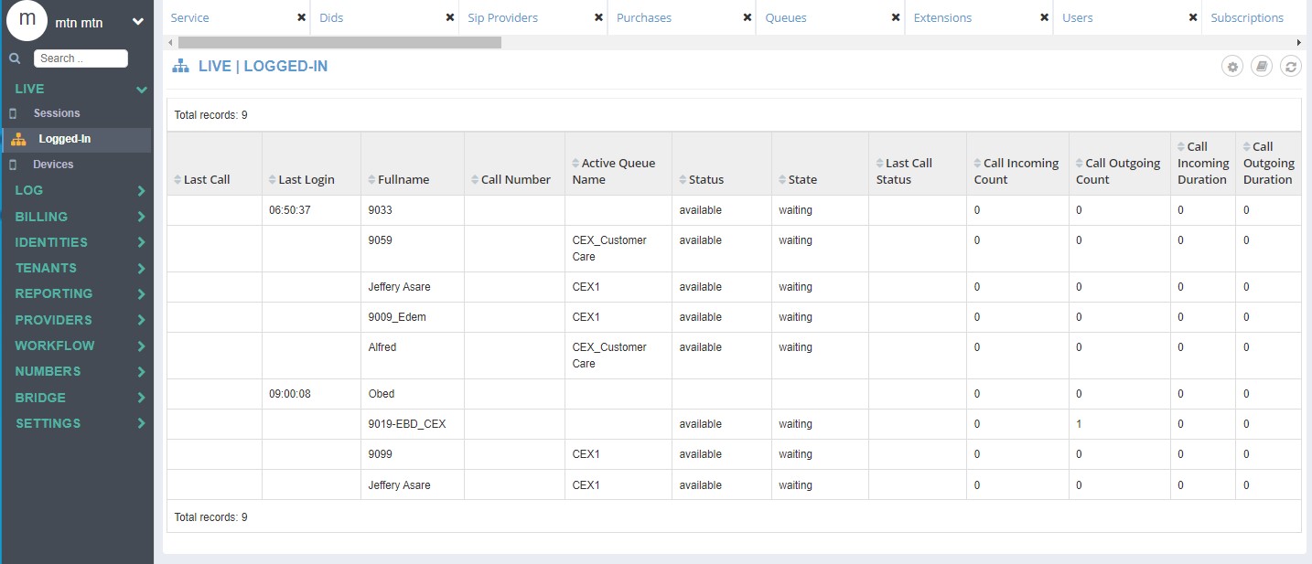Viewport: 1312px width, 564px height.
Task: Click inside the sidebar Search field
Action: pyautogui.click(x=81, y=59)
